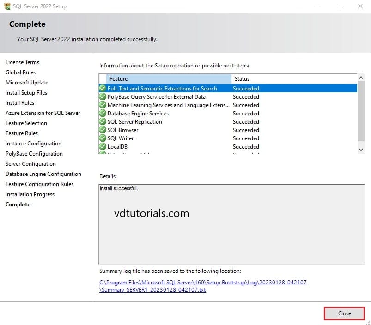Minimize the SQL Server 2022 Setup window

point(318,6)
